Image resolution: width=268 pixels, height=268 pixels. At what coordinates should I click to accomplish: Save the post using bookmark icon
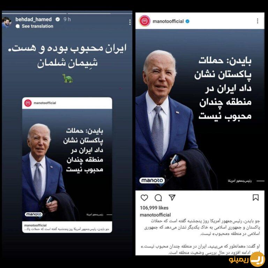(x=256, y=198)
